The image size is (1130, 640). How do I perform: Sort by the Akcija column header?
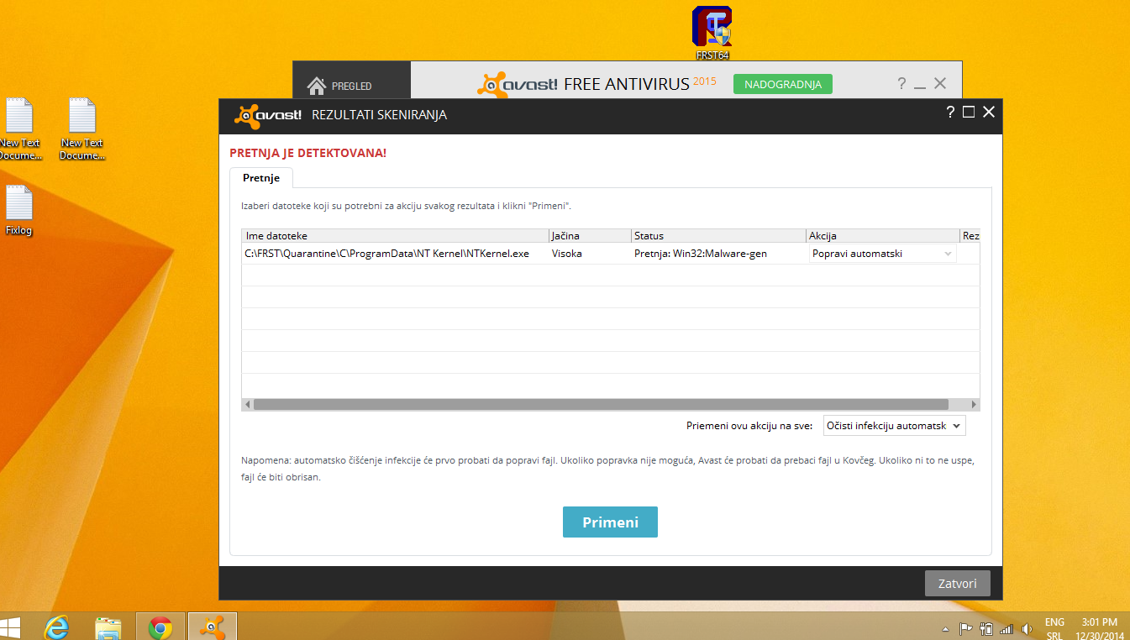(x=882, y=236)
